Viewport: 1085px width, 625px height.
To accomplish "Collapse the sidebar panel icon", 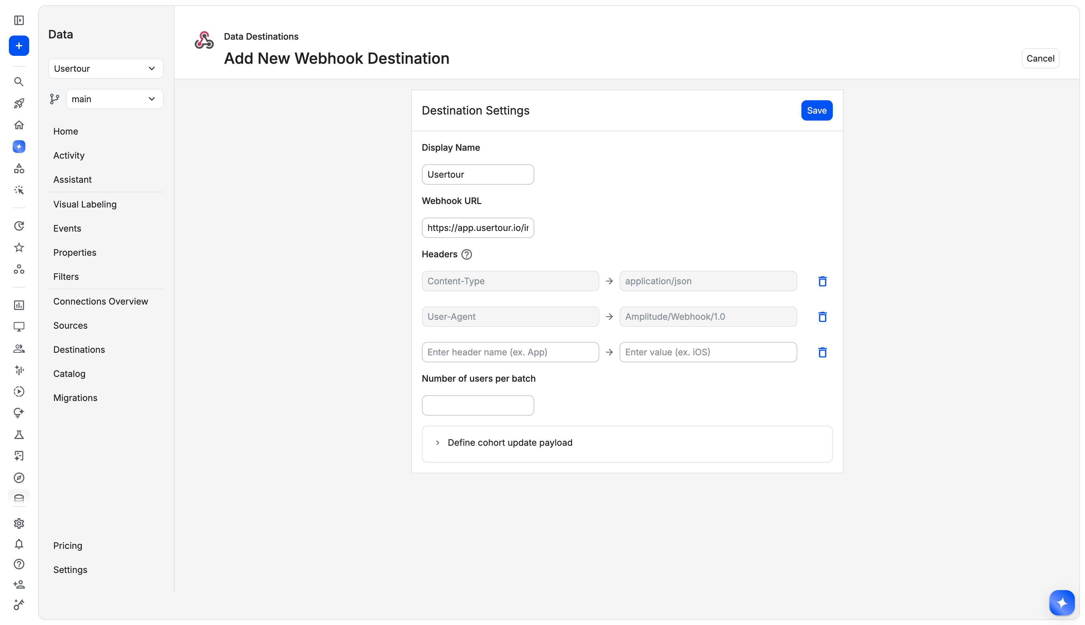I will click(x=19, y=20).
